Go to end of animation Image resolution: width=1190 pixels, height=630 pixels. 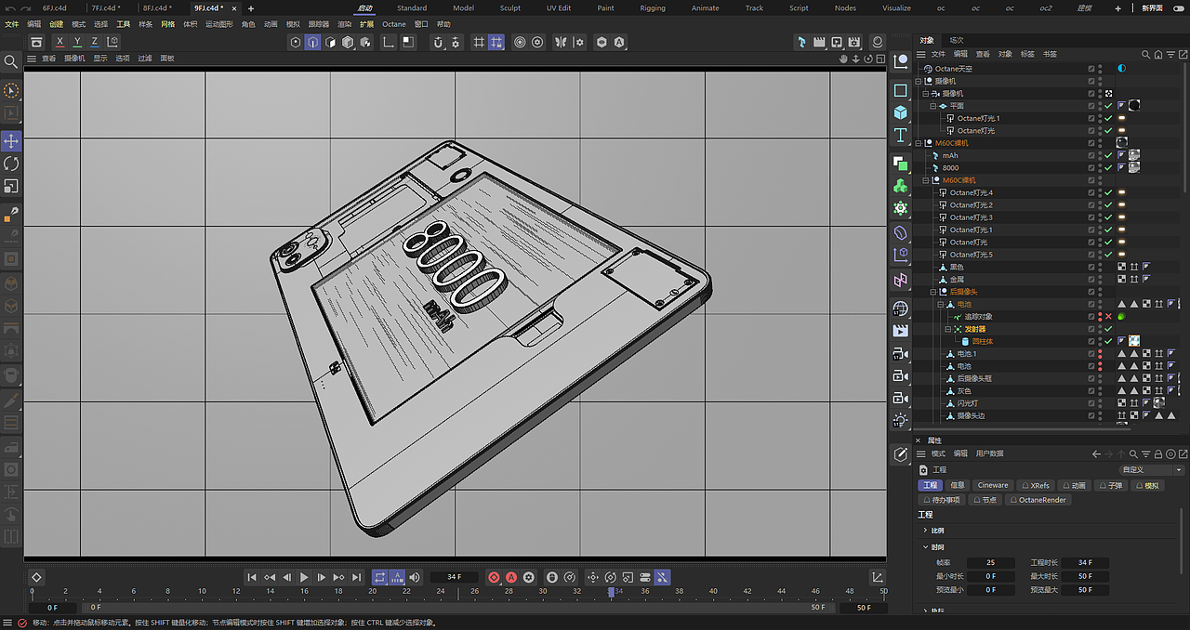click(x=356, y=577)
